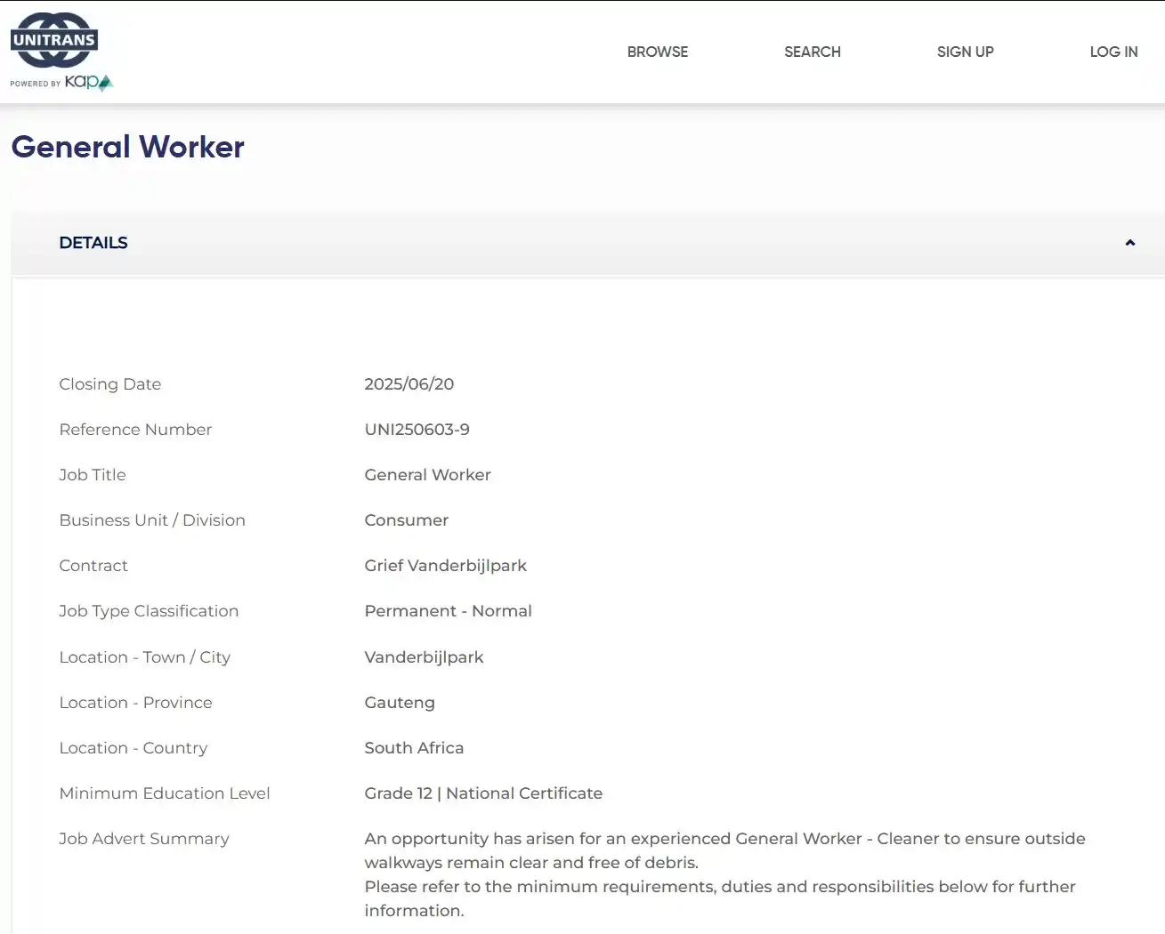Click the Job Title value General Worker
The width and height of the screenshot is (1165, 934).
427,475
